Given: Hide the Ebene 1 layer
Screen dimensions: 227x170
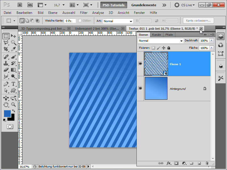Looking at the screenshot, I should (140, 64).
